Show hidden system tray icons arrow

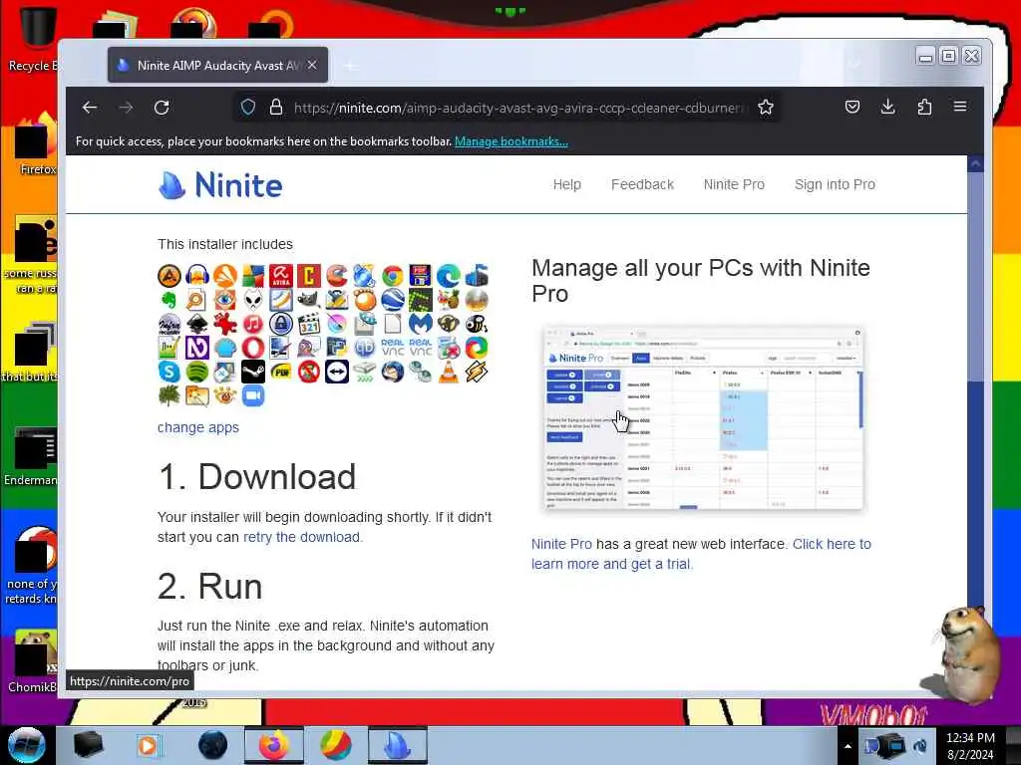point(848,746)
